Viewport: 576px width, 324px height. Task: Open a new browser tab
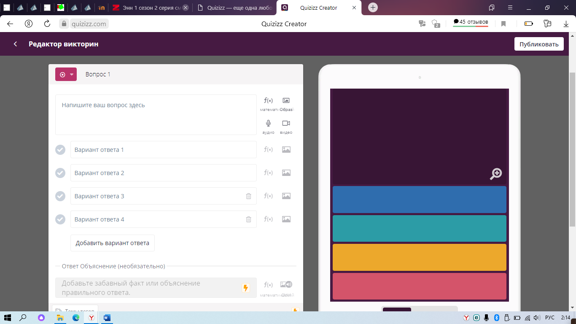click(x=373, y=8)
